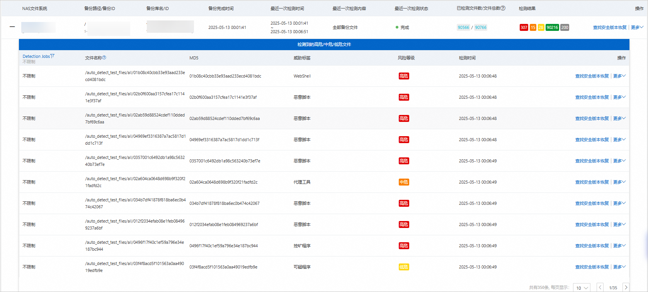Click the green 90216 safe badge
This screenshot has width=648, height=292.
552,27
